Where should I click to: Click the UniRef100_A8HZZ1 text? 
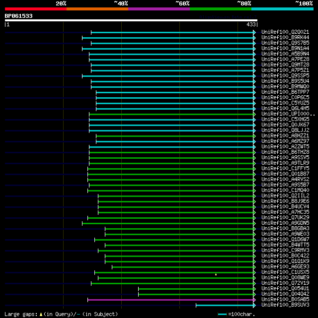point(285,135)
